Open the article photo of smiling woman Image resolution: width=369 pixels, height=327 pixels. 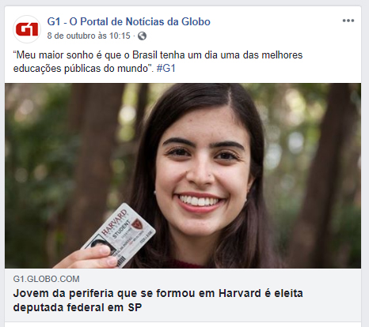point(183,175)
